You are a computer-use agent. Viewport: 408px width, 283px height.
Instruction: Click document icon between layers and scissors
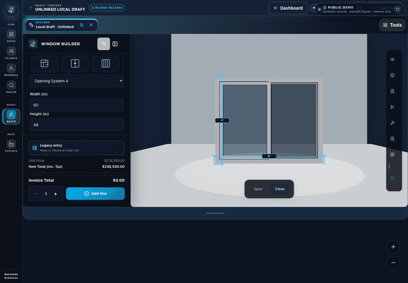tap(392, 91)
